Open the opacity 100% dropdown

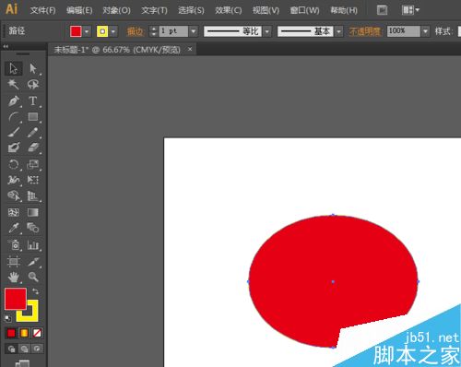(x=425, y=31)
